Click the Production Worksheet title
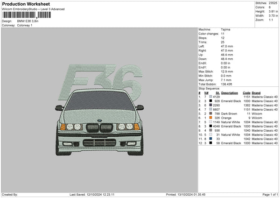The height and width of the screenshot is (198, 280). 26,4
